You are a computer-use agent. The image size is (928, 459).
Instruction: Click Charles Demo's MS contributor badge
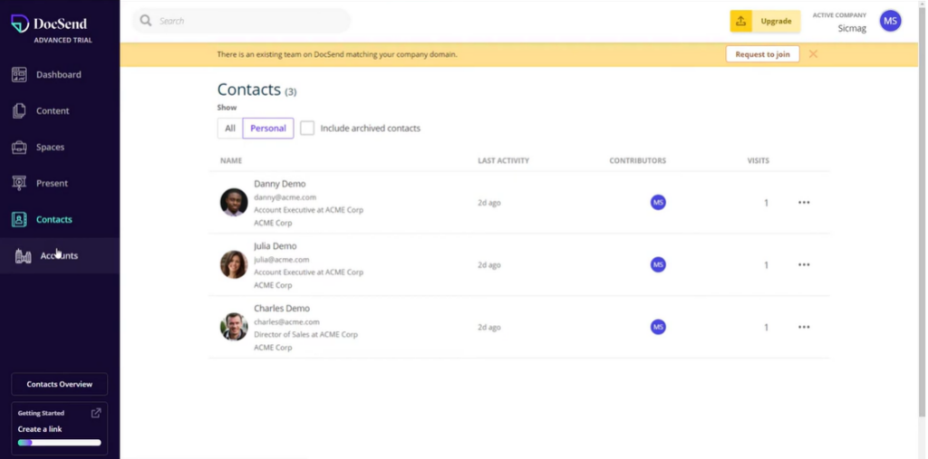[658, 327]
